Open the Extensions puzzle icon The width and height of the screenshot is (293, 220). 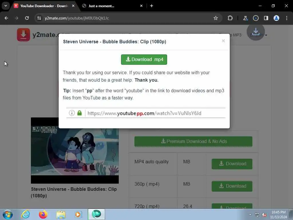pos(230,18)
